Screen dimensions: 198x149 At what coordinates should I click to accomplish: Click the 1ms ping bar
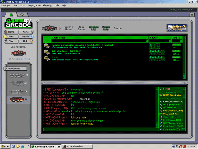(177, 45)
